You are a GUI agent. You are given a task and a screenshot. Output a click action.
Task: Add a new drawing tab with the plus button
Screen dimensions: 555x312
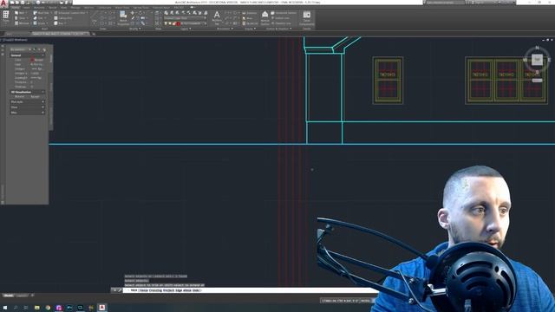pyautogui.click(x=94, y=34)
